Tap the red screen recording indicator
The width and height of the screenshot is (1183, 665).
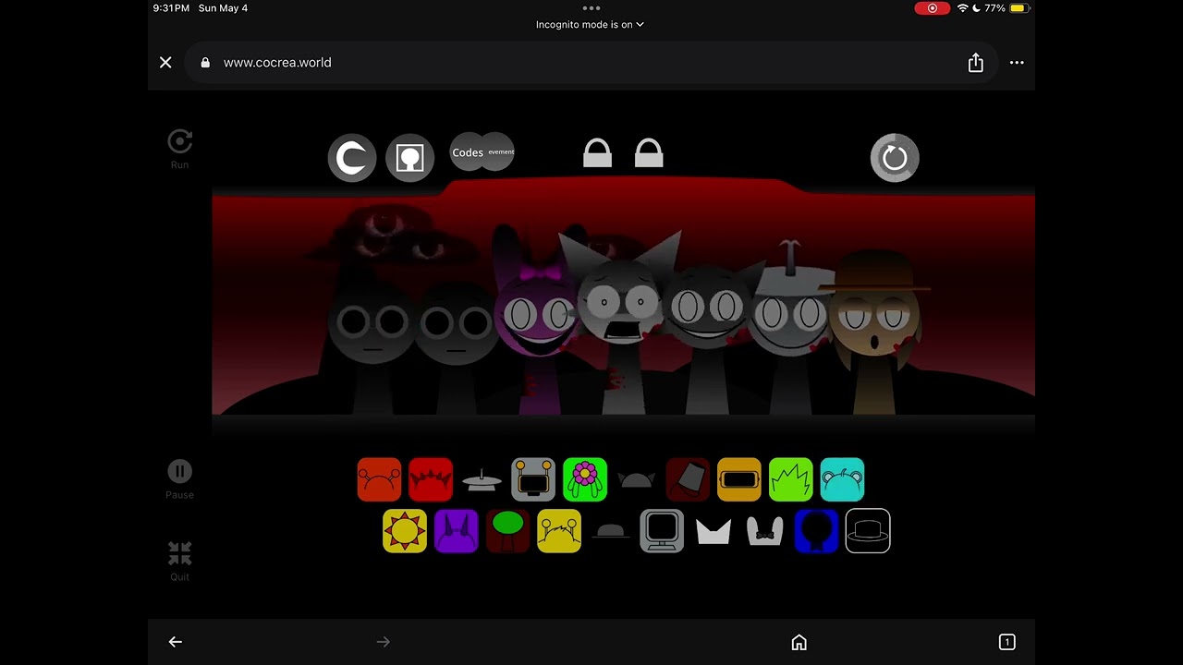click(x=932, y=8)
